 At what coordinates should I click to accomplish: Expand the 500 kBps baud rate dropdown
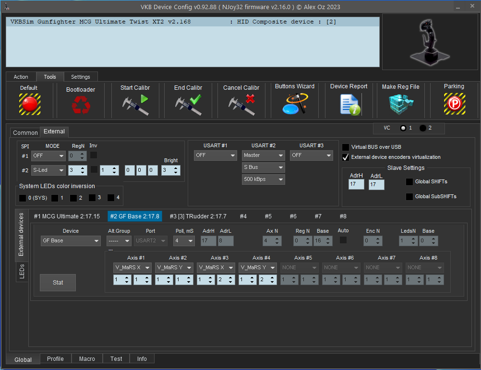[x=263, y=179]
